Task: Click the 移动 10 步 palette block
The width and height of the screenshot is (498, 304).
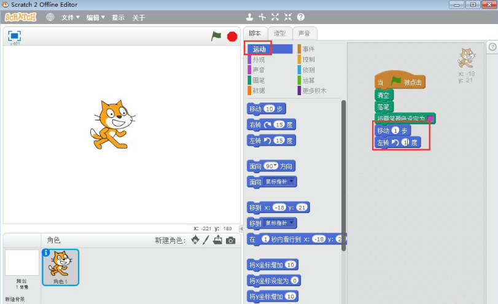Action: [266, 109]
